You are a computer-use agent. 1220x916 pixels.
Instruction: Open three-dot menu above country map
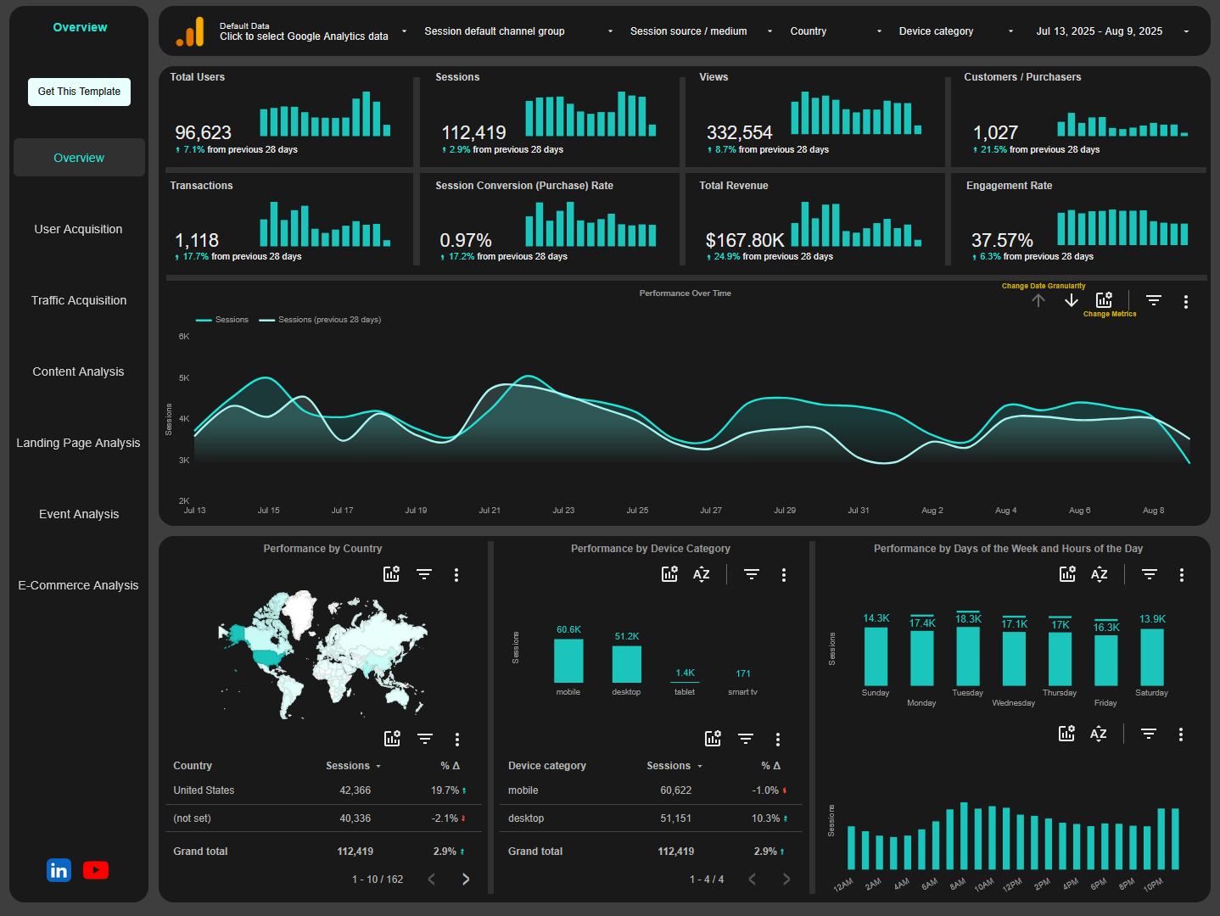tap(456, 575)
